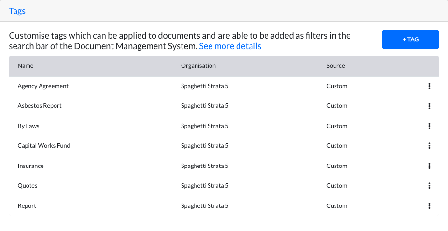Click Custom source in Capital Works Fund row

point(336,146)
